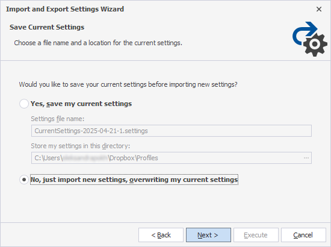Click the import settings gear arrow icon
This screenshot has height=247, width=331.
(x=310, y=39)
